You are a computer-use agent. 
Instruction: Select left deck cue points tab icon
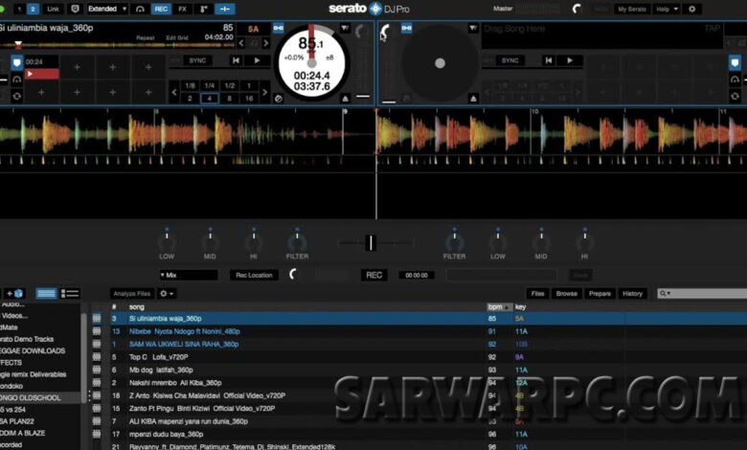(16, 62)
